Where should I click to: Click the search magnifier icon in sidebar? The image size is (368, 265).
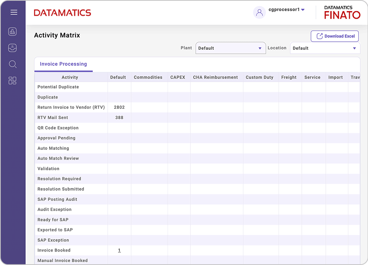click(12, 64)
